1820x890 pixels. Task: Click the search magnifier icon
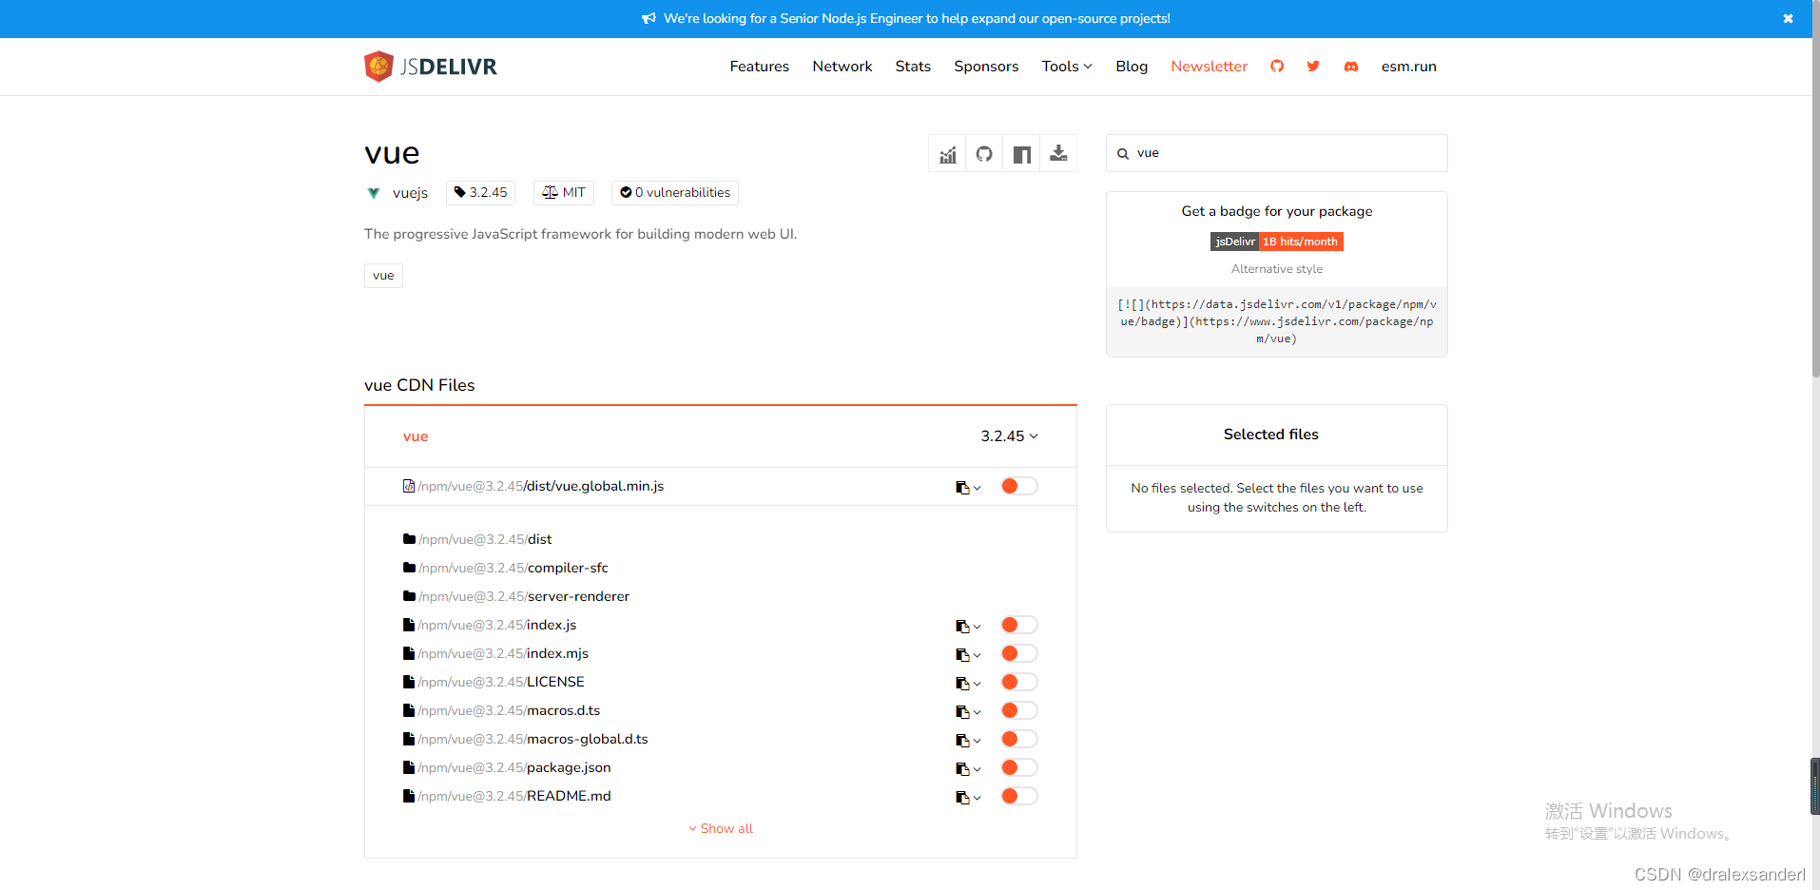(x=1123, y=153)
